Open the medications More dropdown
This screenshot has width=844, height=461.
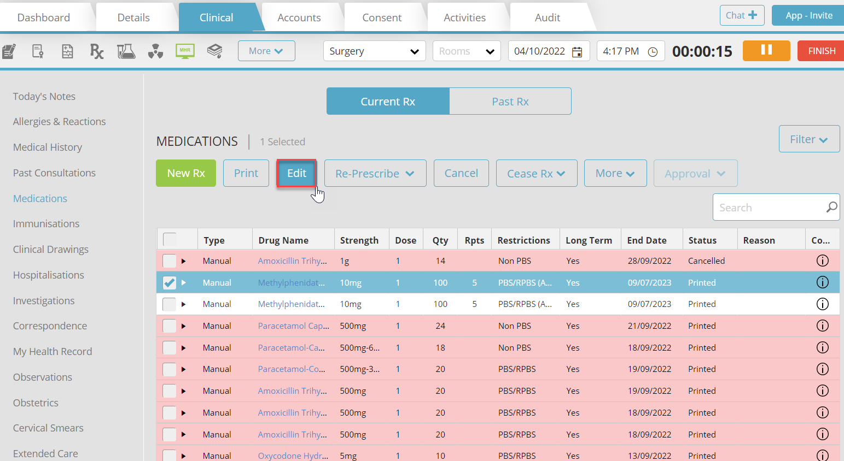pos(615,173)
